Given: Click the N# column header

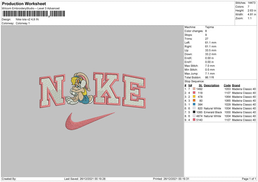Looking at the screenshot, I should coord(190,85).
